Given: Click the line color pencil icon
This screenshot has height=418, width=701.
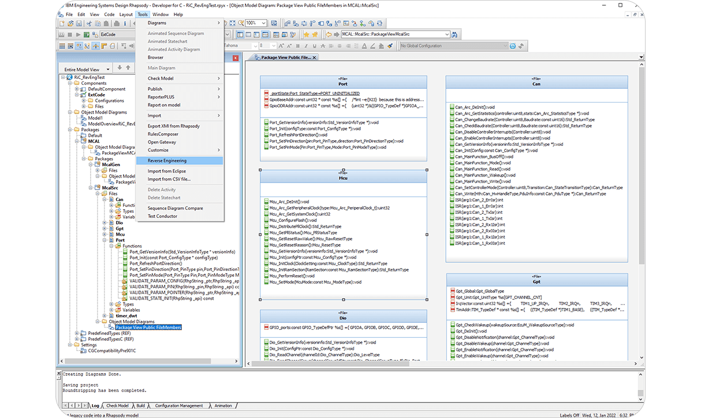Looking at the screenshot, I should [x=373, y=46].
